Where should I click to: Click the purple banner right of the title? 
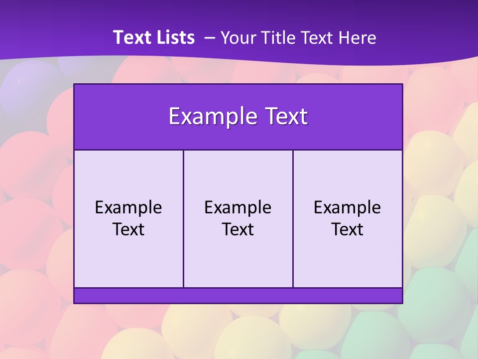pos(428,30)
